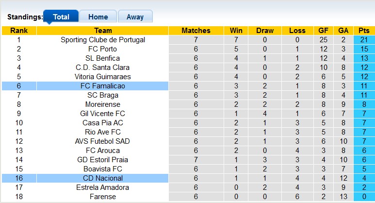The width and height of the screenshot is (375, 203).
Task: Select the Moreirense team link
Action: coord(103,104)
